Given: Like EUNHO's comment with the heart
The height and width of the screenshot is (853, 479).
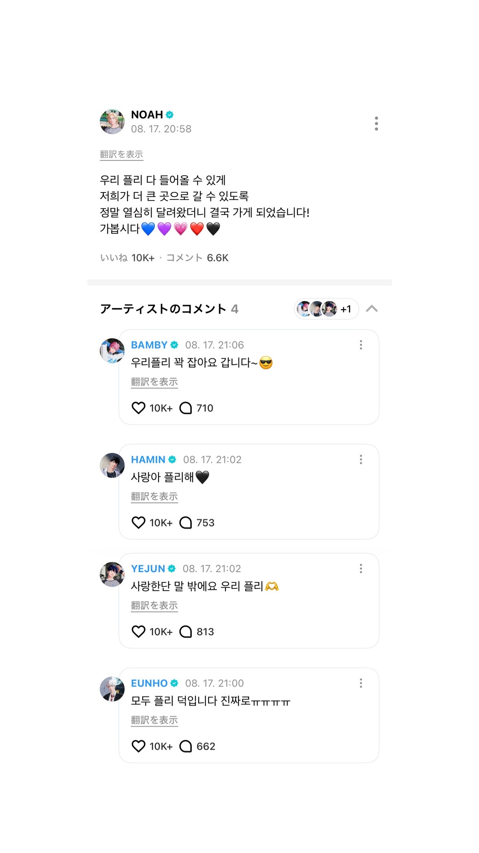Looking at the screenshot, I should tap(139, 746).
